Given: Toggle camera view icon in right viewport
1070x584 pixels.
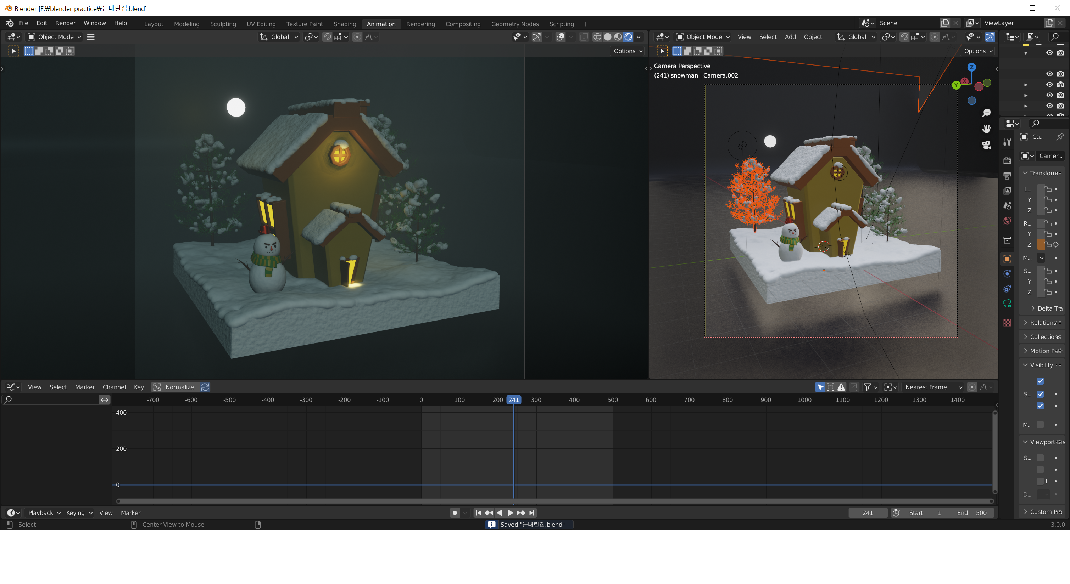Looking at the screenshot, I should (986, 145).
